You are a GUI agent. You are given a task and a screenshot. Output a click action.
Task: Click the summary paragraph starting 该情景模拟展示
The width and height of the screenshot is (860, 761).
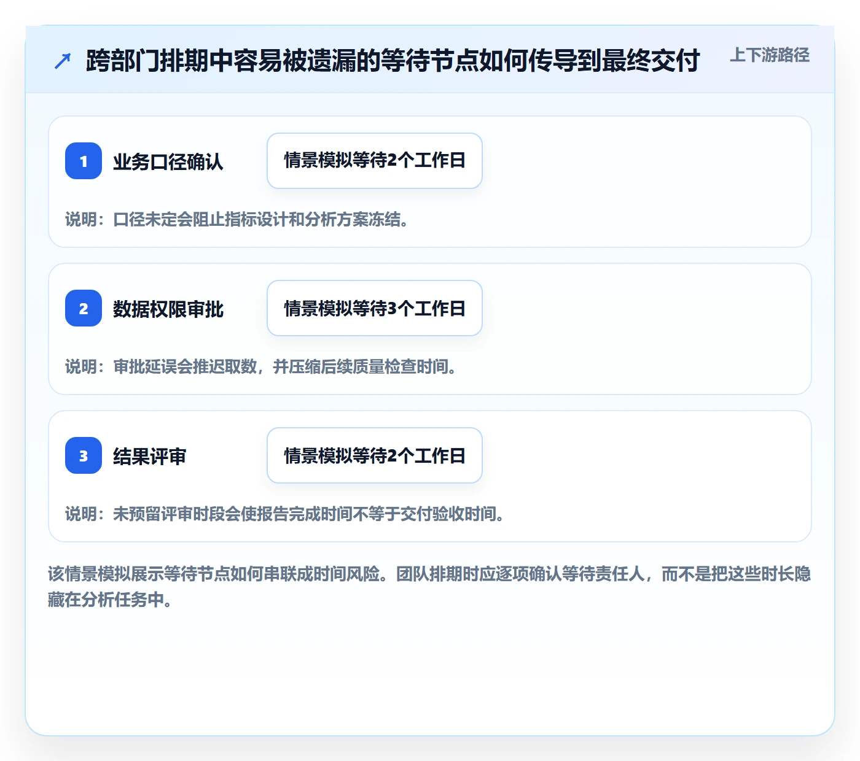[429, 587]
